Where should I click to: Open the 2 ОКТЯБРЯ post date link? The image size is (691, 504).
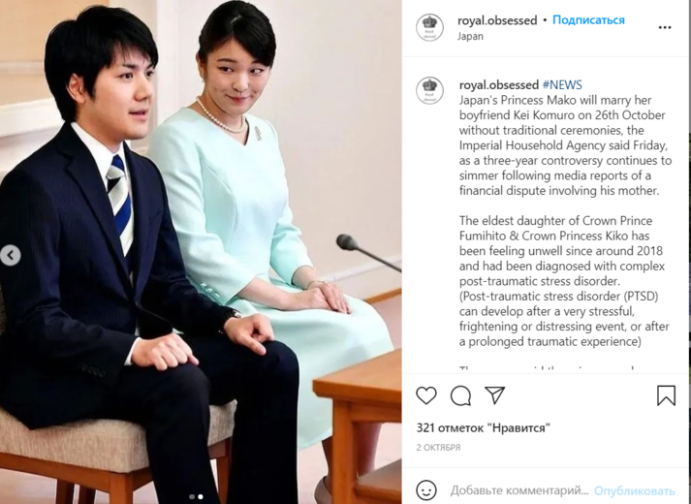(438, 447)
